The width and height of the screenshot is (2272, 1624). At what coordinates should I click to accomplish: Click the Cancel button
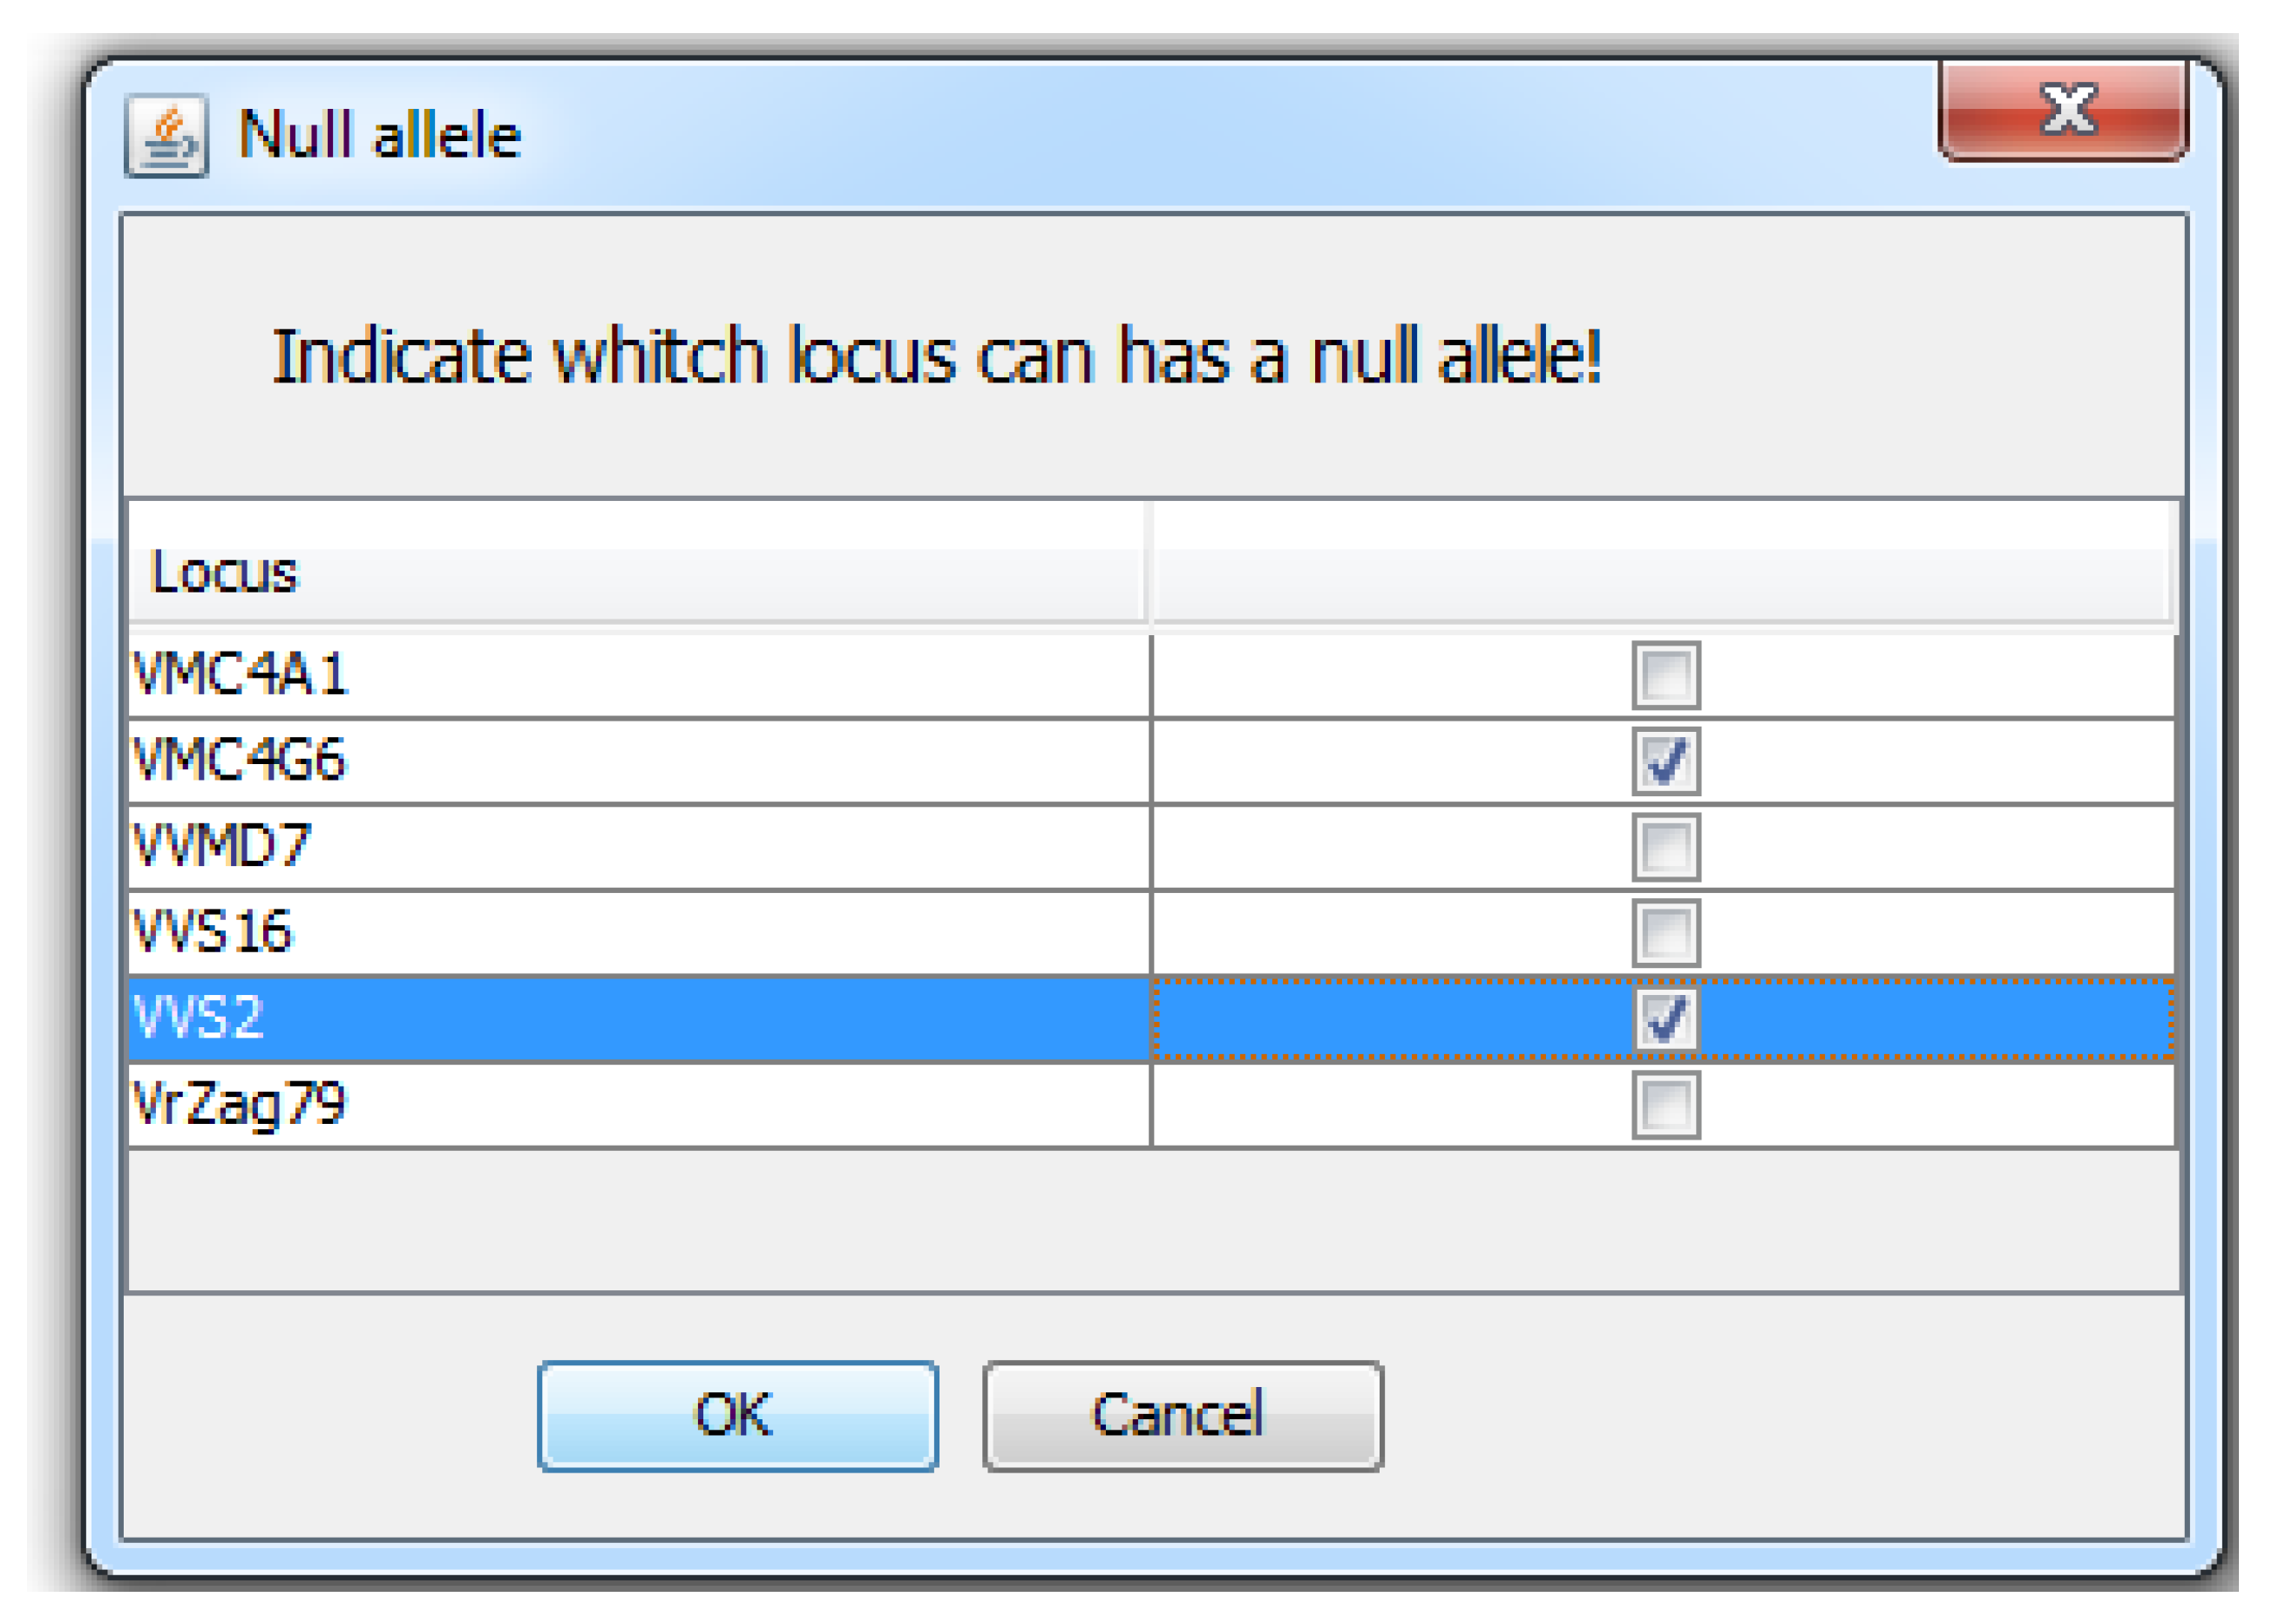point(1183,1416)
